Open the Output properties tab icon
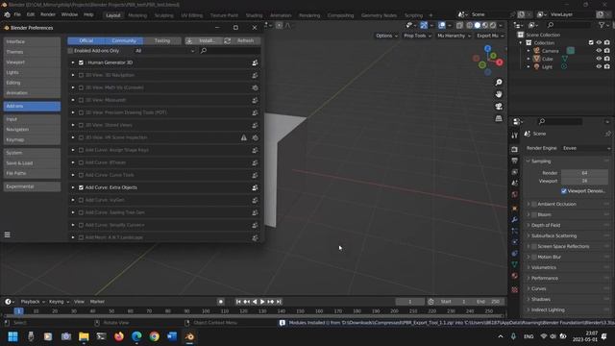Screen dimensions: 615x346 (515, 161)
